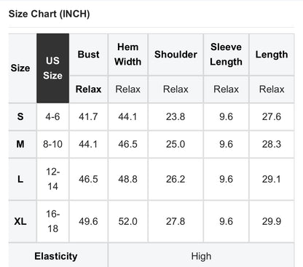Image resolution: width=303 pixels, height=267 pixels.
Task: Select the 29.9 length value for XL
Action: coord(272,221)
